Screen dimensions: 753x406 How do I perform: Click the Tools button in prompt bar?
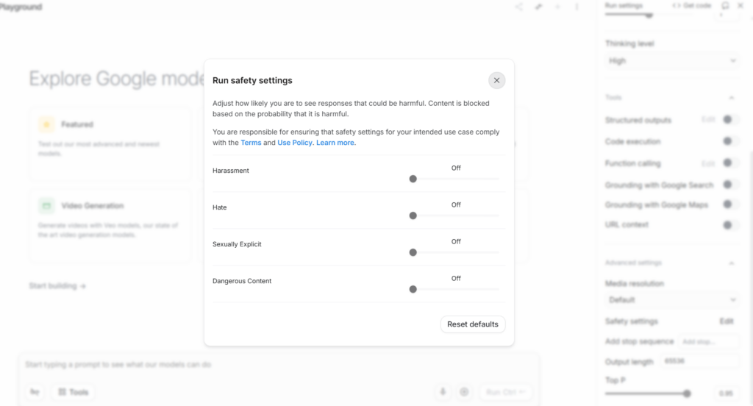click(x=74, y=392)
